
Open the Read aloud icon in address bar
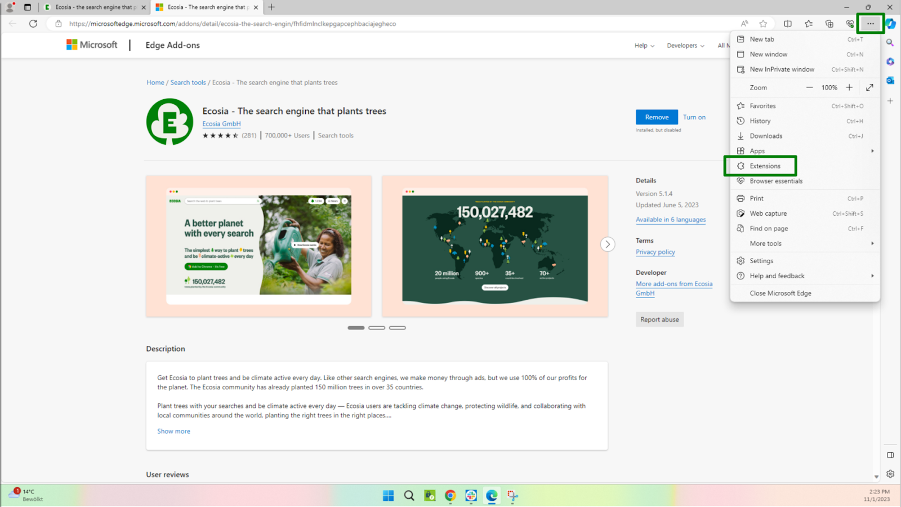pos(744,24)
